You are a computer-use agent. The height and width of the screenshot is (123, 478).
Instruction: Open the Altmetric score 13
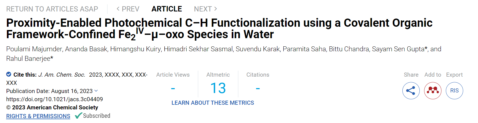(x=218, y=88)
